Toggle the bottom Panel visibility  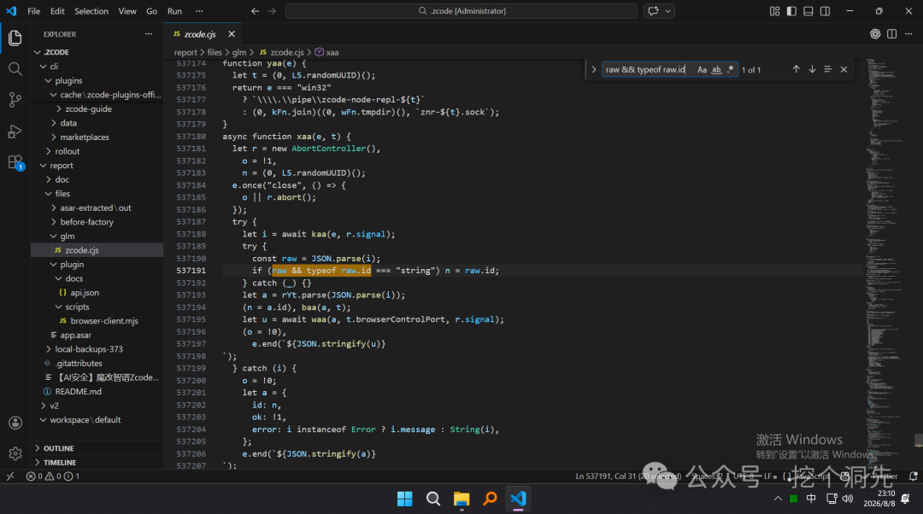[x=808, y=11]
